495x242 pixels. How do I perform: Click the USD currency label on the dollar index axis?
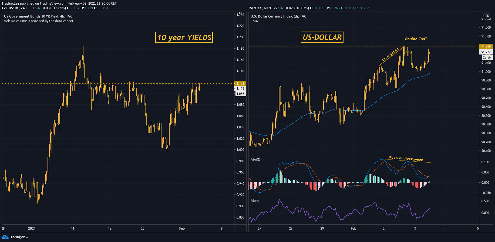(x=486, y=16)
